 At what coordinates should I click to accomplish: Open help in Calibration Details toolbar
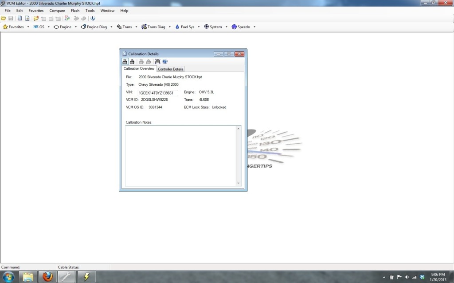[x=165, y=61]
